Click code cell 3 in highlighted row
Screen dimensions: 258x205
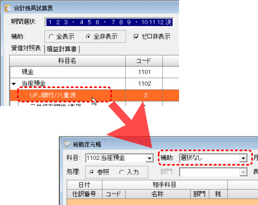144,95
